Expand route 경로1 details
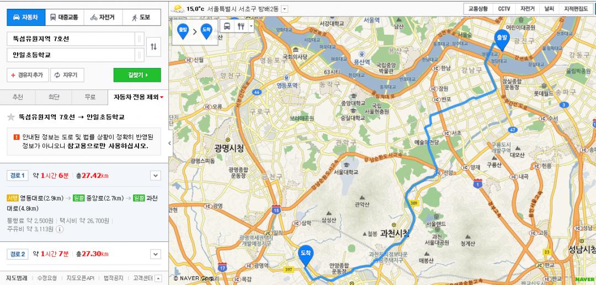596x285 pixels. [155, 176]
